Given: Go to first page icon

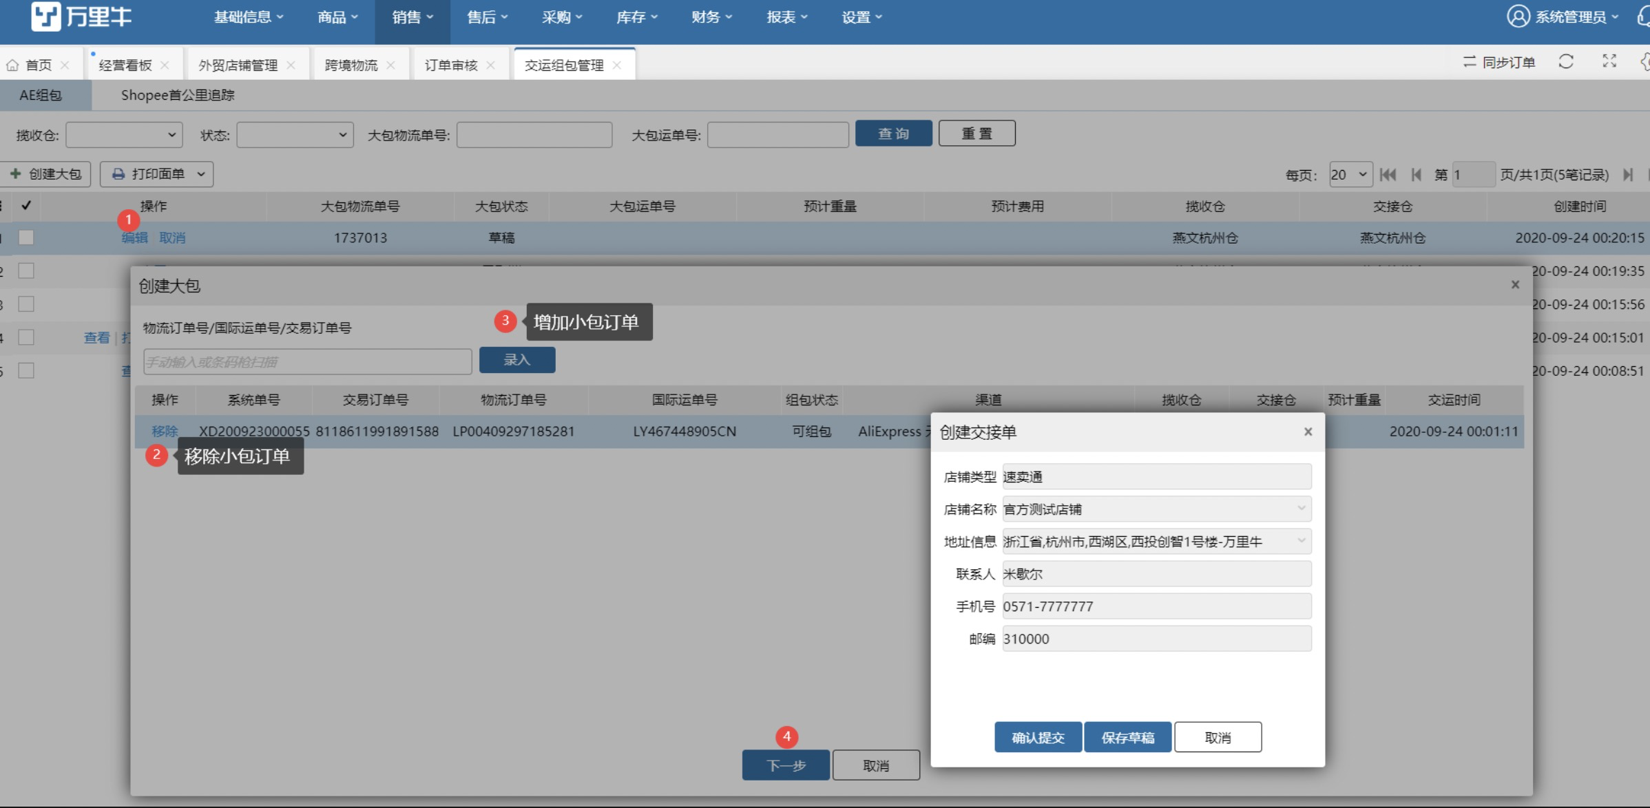Looking at the screenshot, I should click(1388, 175).
